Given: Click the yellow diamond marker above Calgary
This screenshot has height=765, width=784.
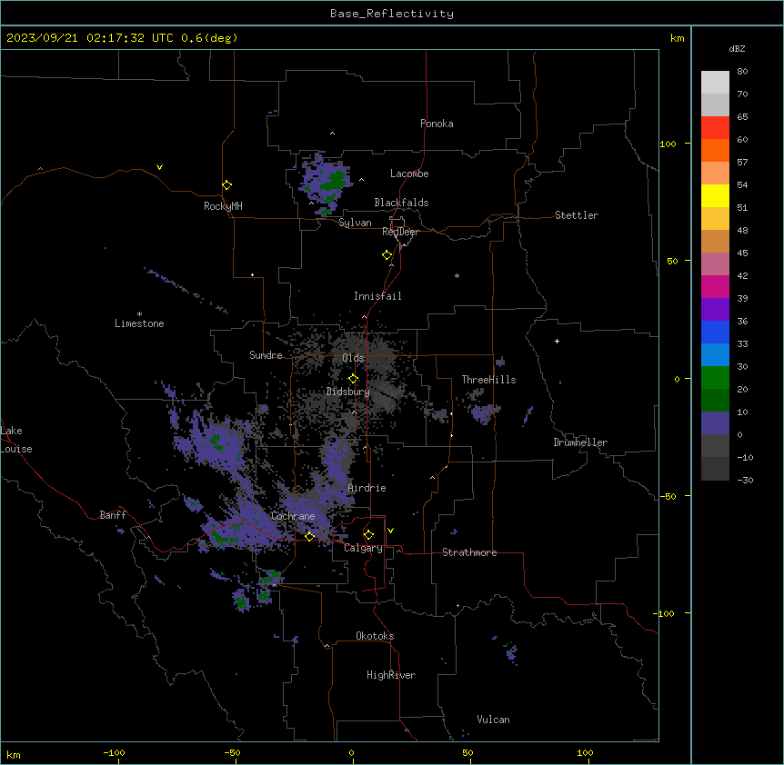Looking at the screenshot, I should (x=368, y=535).
